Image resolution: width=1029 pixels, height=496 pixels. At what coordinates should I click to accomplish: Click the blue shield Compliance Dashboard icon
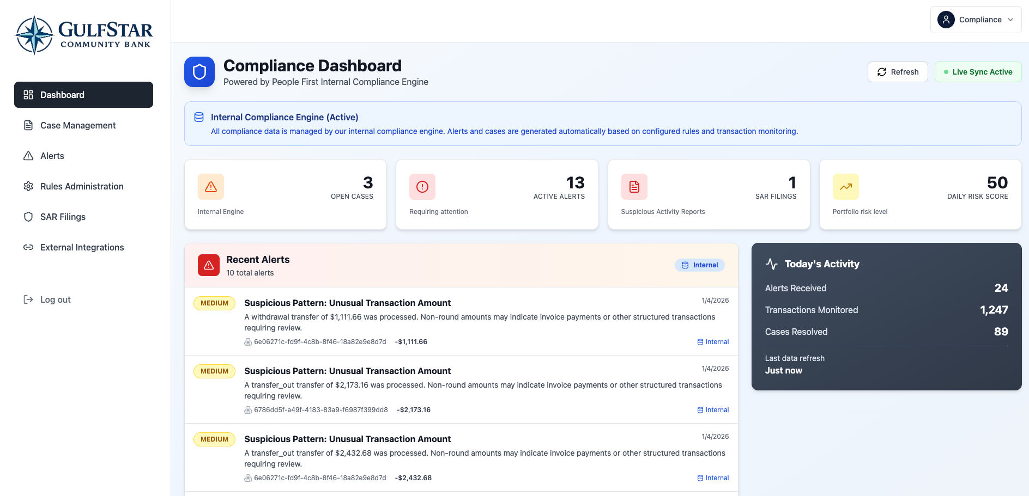pos(199,72)
